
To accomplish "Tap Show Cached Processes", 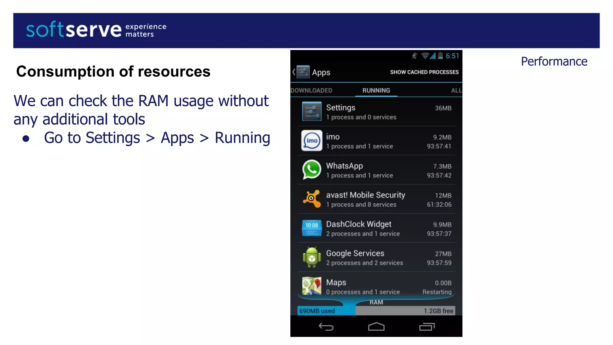I will click(x=424, y=72).
